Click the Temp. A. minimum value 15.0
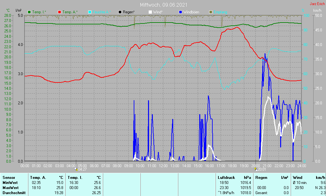This screenshot has width=326, height=196. click(60, 183)
